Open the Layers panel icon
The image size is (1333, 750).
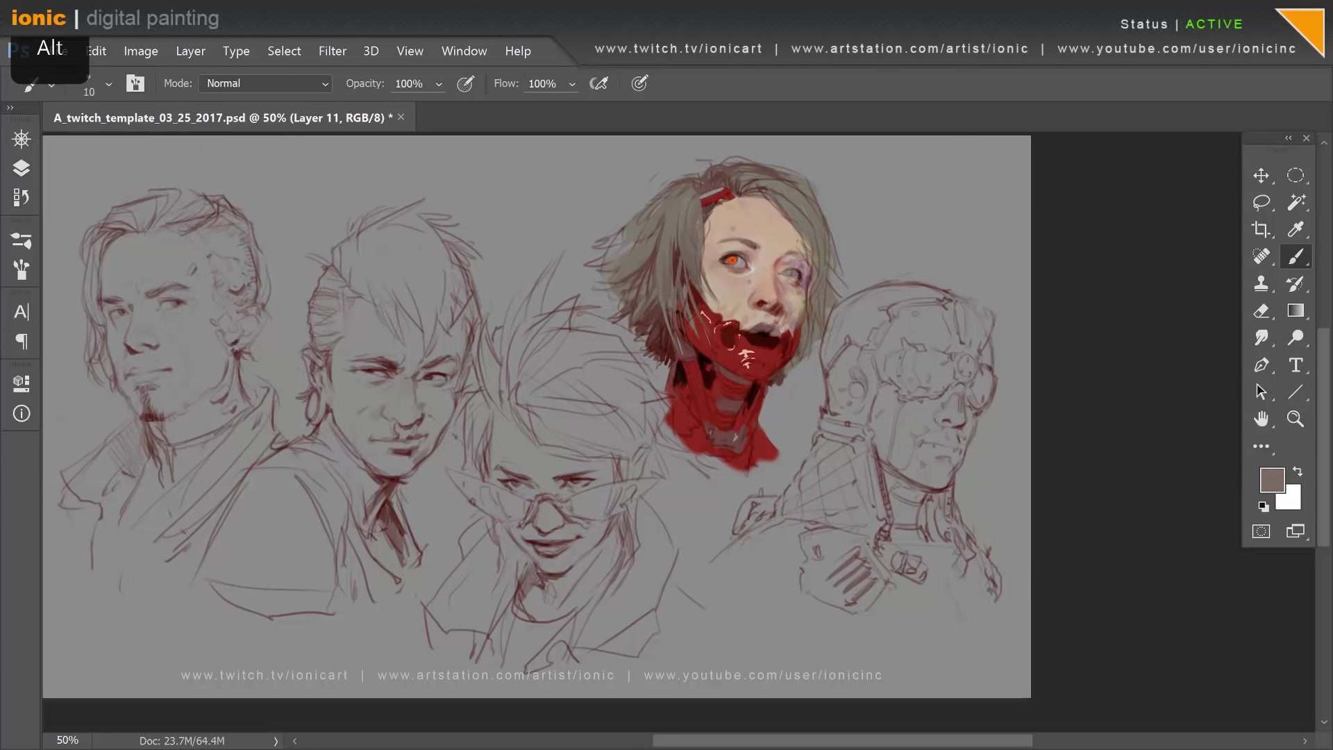coord(21,169)
